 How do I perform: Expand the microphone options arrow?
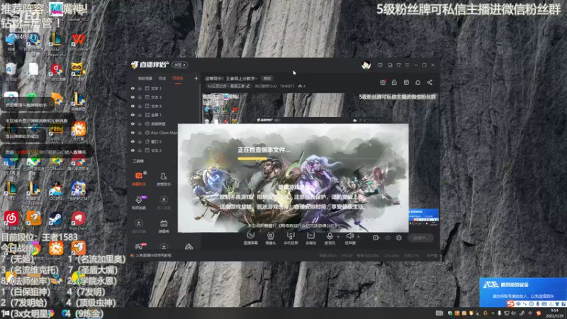coord(338,237)
